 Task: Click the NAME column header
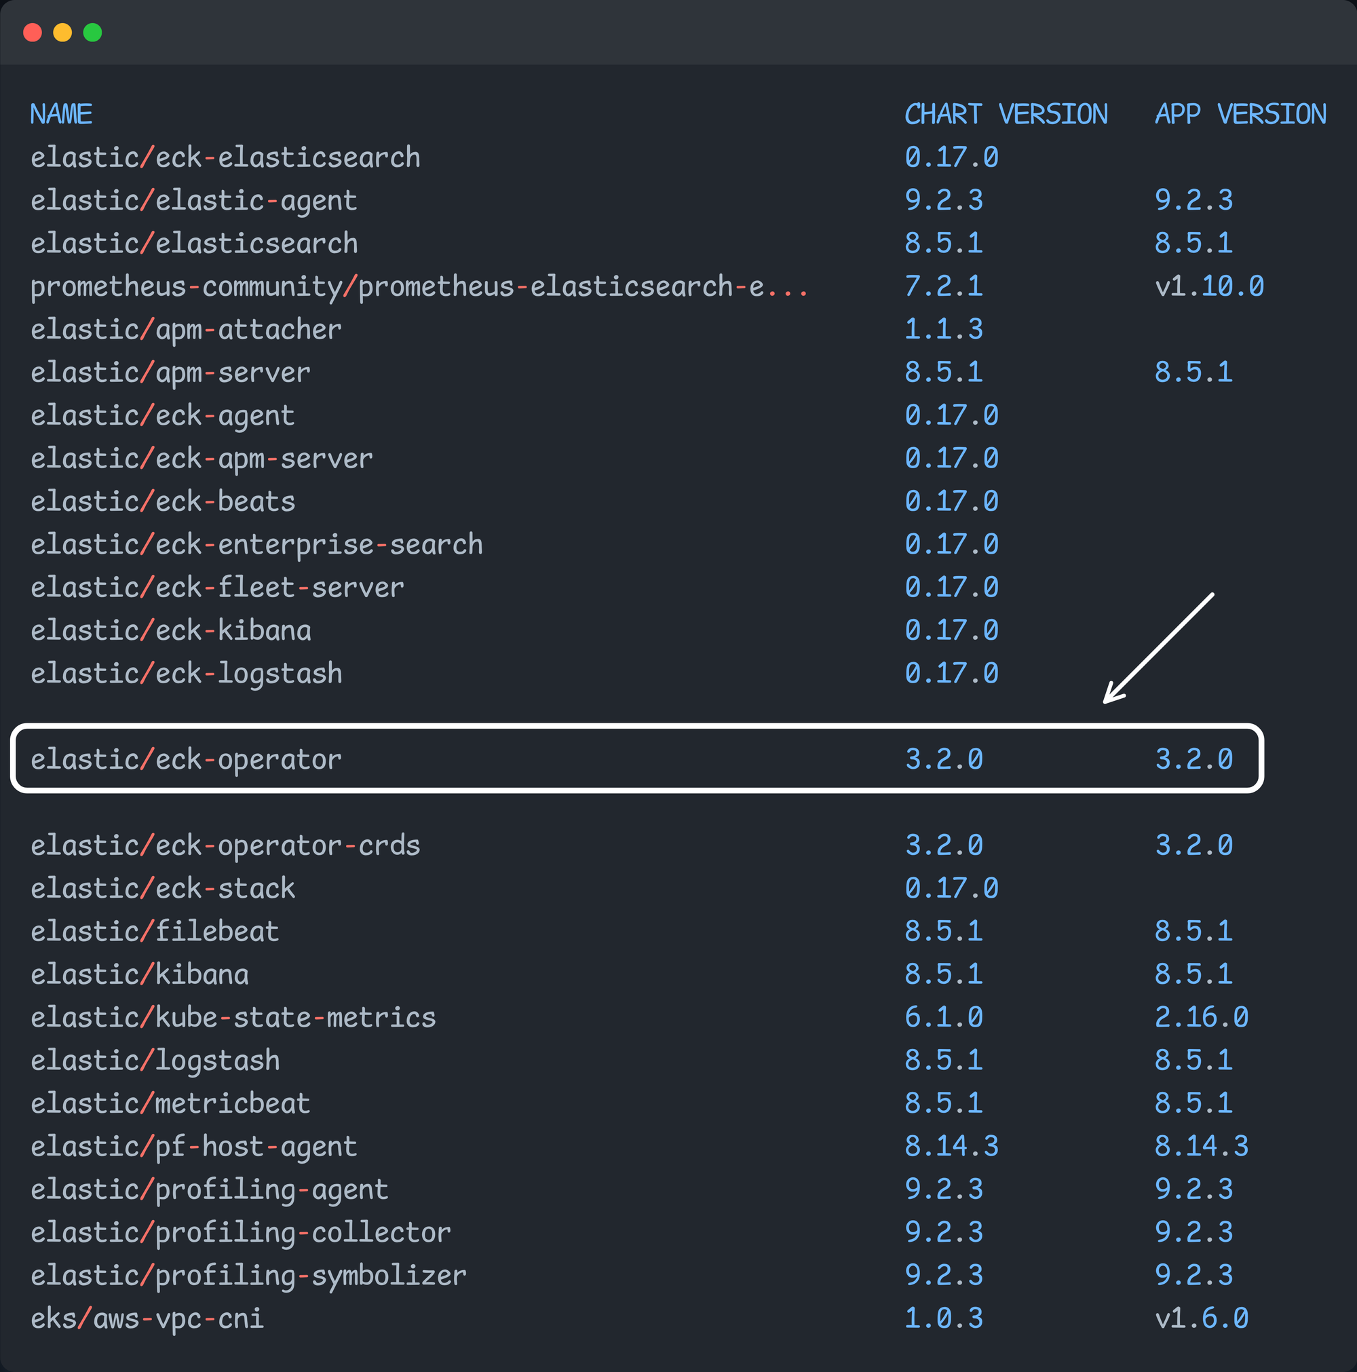coord(61,114)
